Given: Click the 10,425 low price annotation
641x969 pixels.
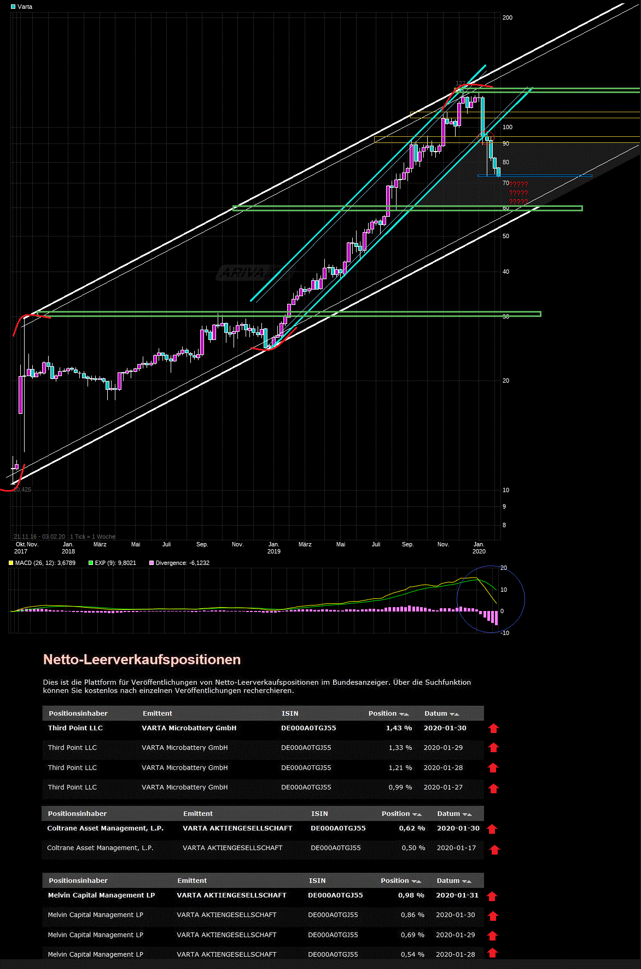Looking at the screenshot, I should pos(22,489).
